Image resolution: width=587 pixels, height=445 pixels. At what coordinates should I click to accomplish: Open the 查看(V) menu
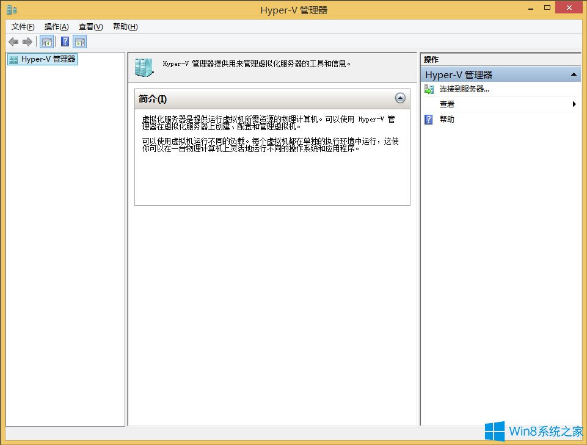(x=90, y=27)
